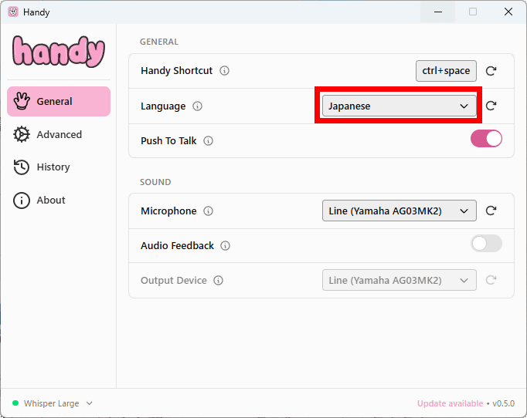Open the Whisper Large model selector
This screenshot has width=527, height=418.
point(53,403)
